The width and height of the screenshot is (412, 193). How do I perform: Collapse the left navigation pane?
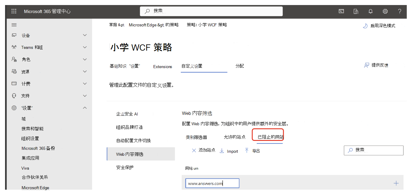14,25
